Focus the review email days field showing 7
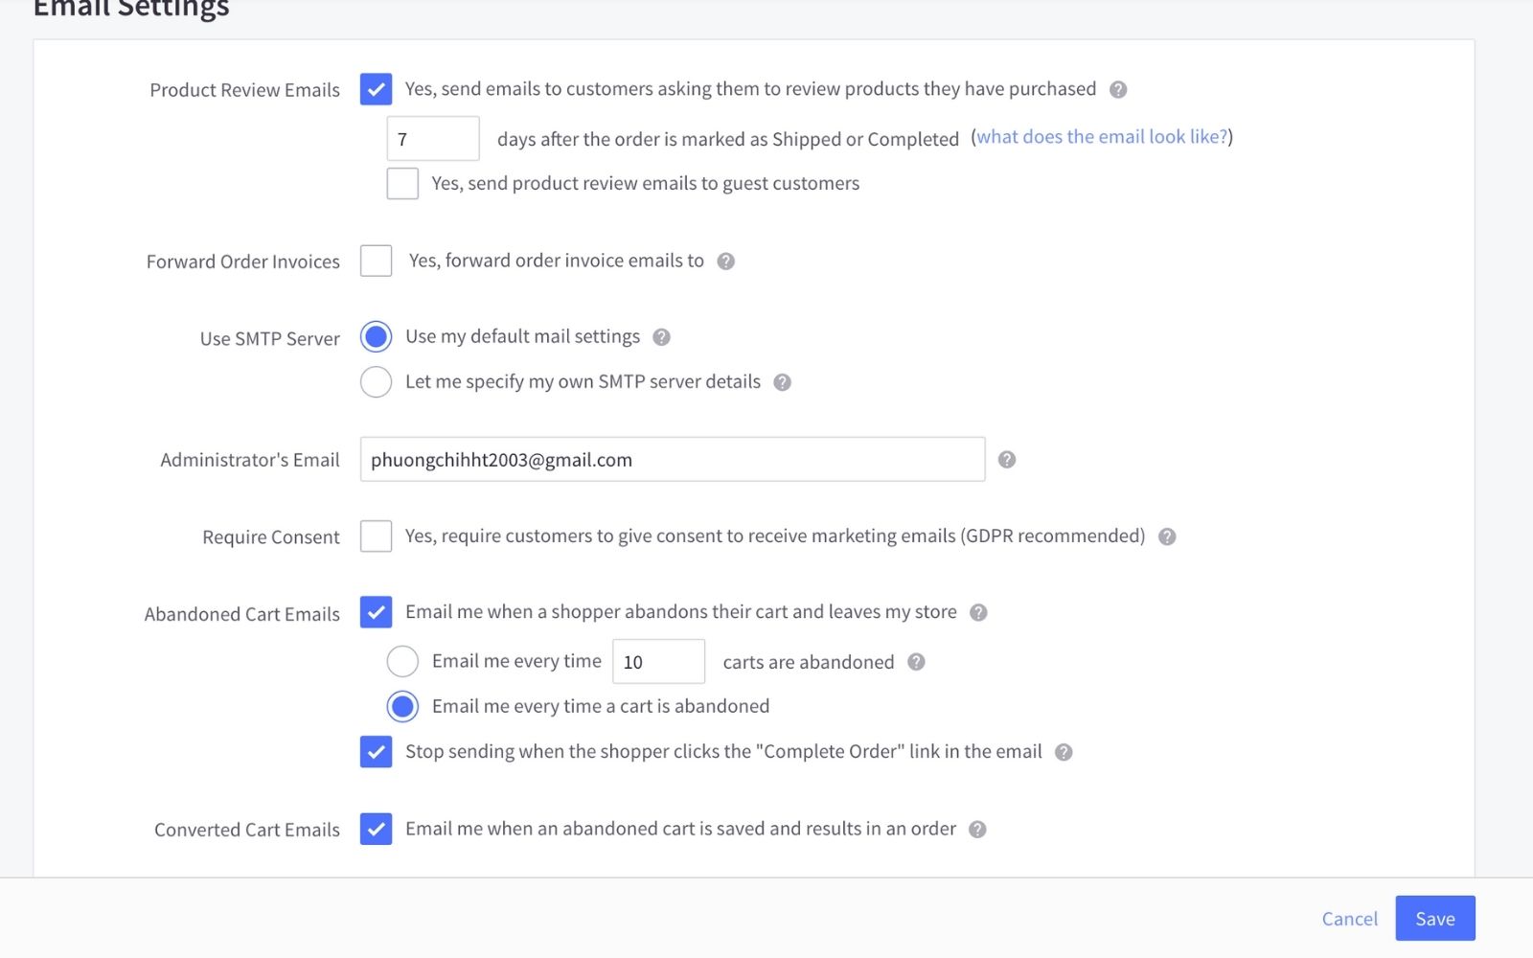 pyautogui.click(x=433, y=139)
